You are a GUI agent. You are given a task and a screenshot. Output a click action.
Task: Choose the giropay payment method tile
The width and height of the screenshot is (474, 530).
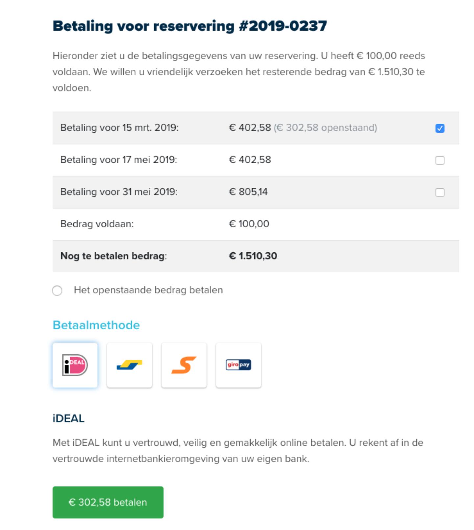(238, 365)
